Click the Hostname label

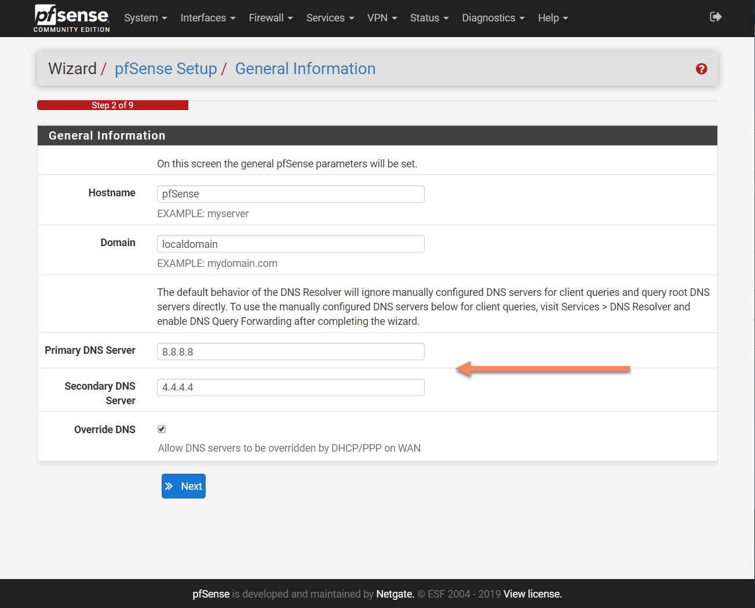(x=112, y=193)
